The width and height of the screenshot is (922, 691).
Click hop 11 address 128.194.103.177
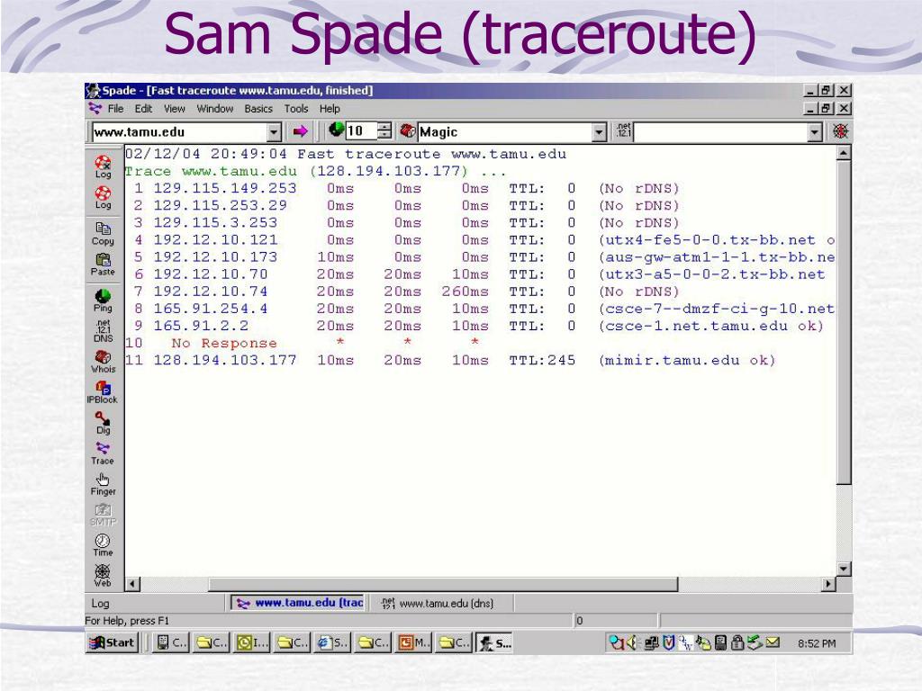pyautogui.click(x=225, y=360)
